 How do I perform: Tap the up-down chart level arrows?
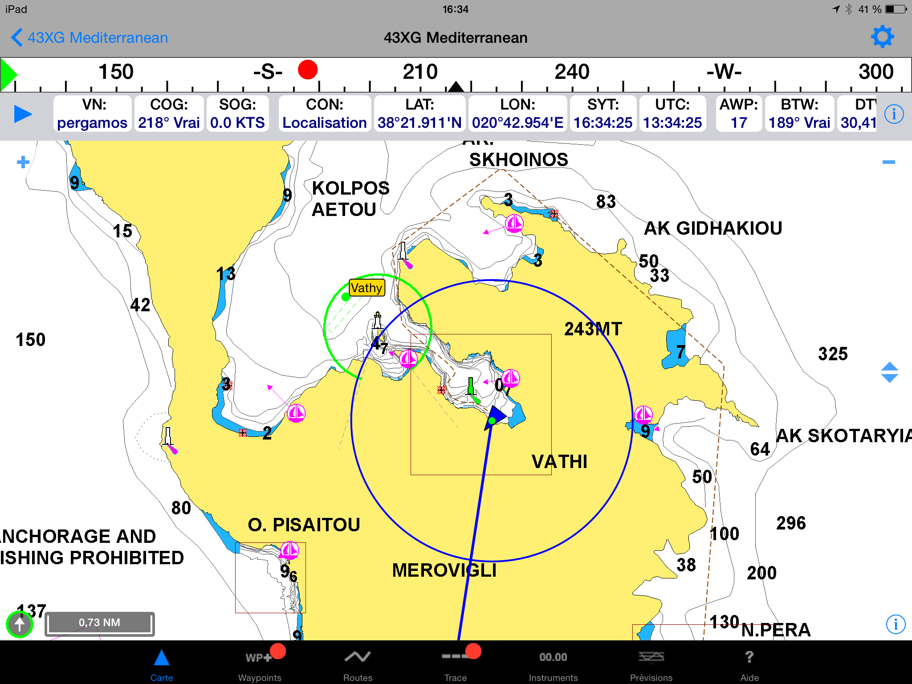889,372
